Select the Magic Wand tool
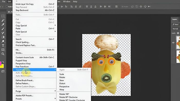 click(x=3, y=20)
